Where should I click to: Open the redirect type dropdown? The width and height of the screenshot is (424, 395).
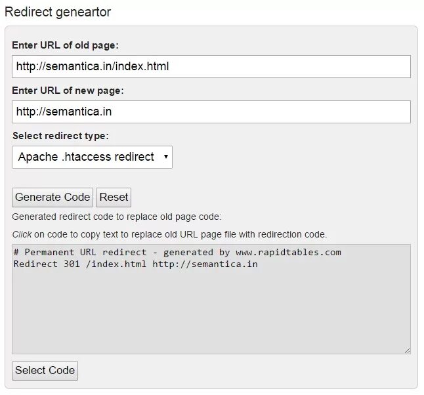click(x=92, y=157)
